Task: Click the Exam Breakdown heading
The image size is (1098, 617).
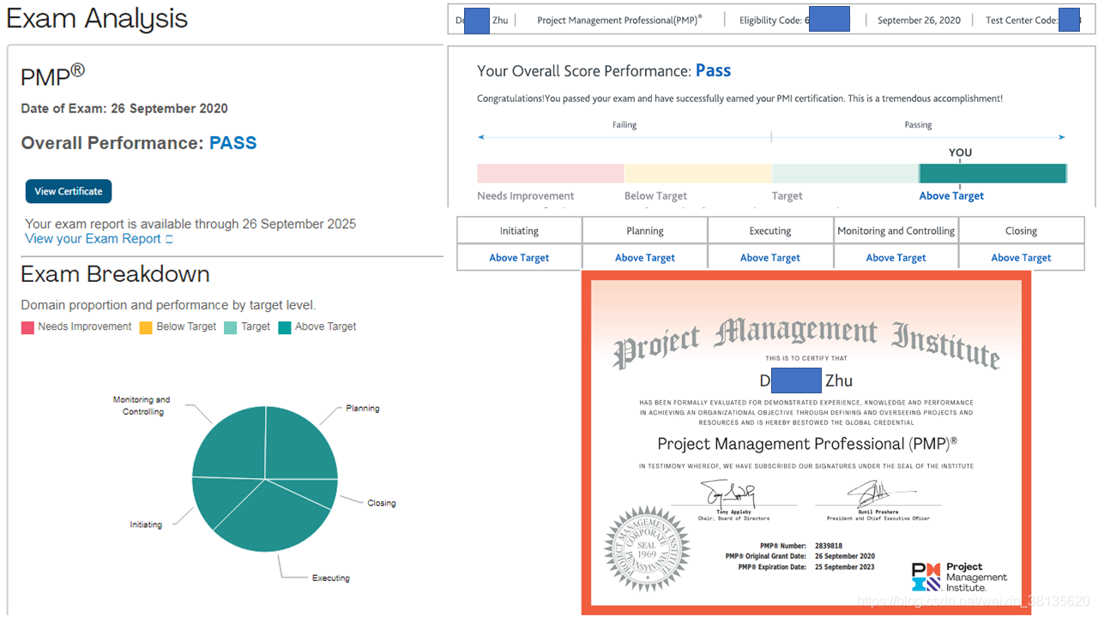Action: 115,274
